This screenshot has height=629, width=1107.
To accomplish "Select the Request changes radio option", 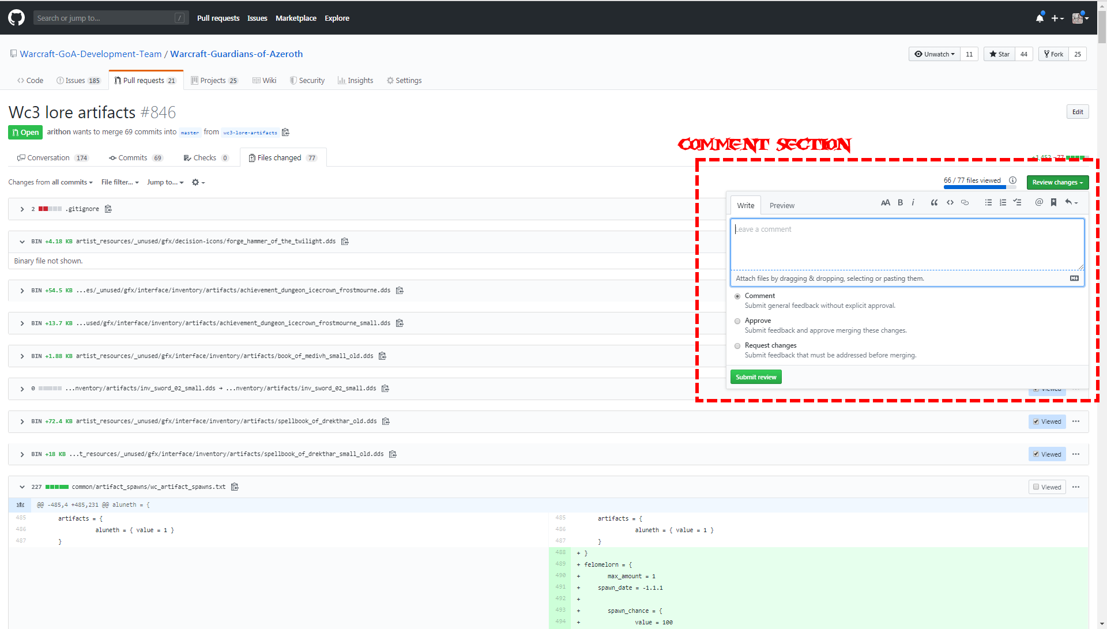I will click(737, 346).
